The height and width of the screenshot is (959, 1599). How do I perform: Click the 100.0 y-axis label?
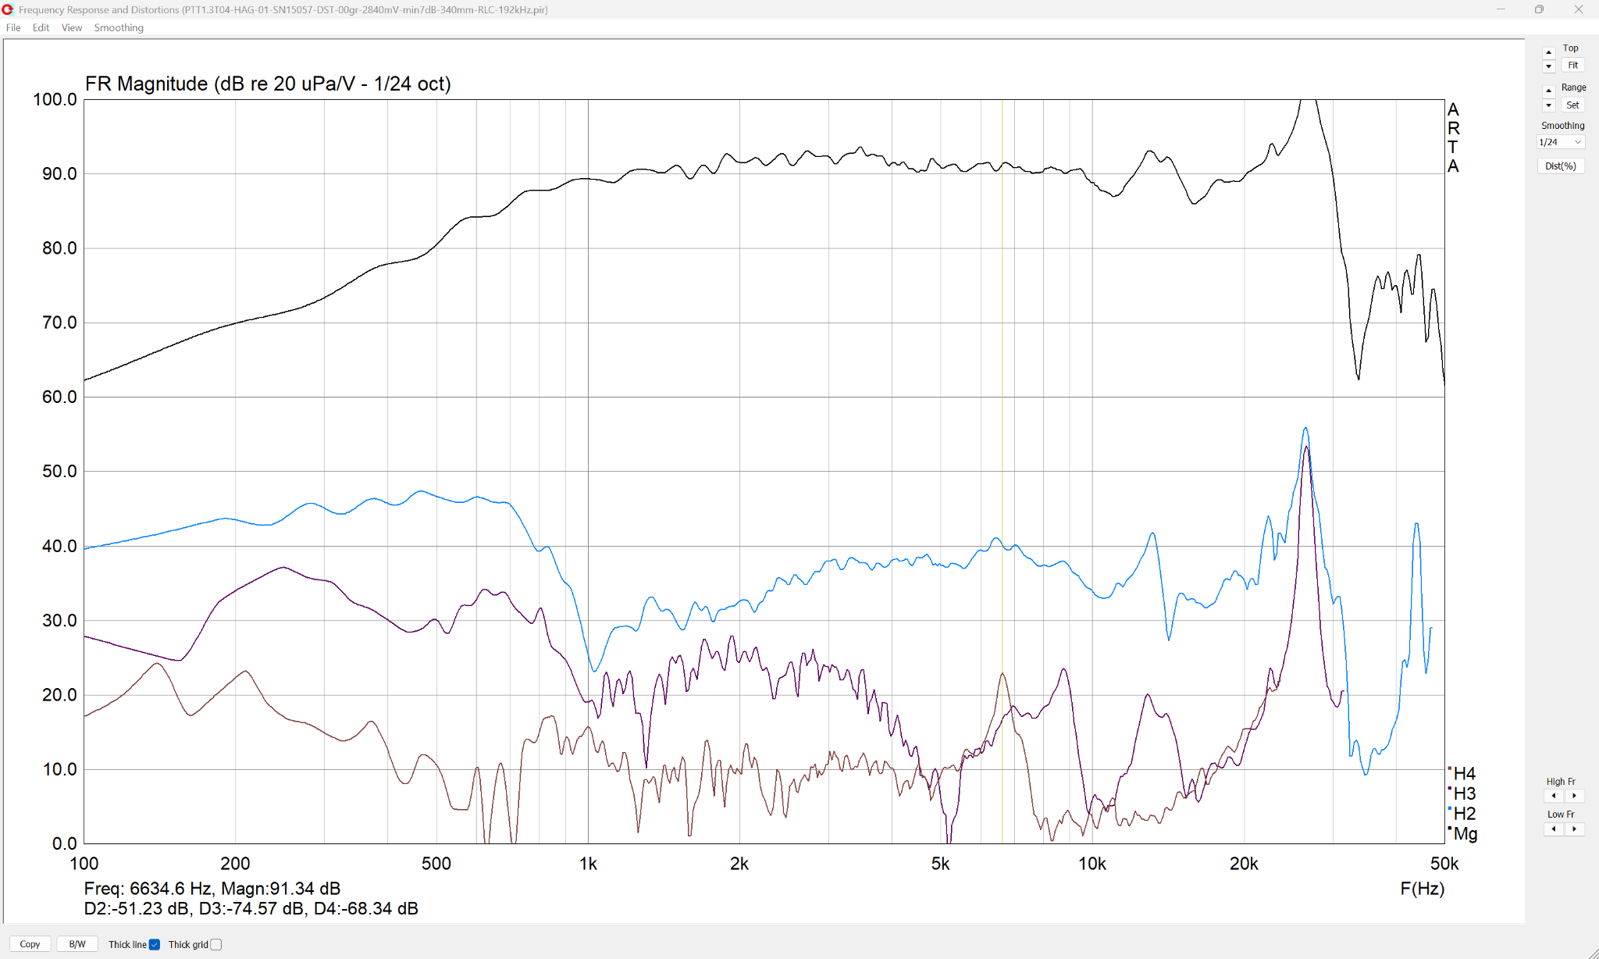coord(55,99)
